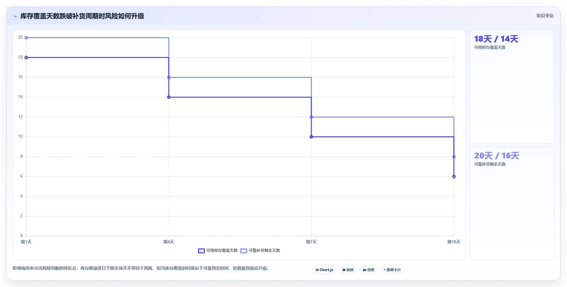567x287 pixels.
Task: Open the 20天 / 16天 stat card
Action: tap(512, 204)
